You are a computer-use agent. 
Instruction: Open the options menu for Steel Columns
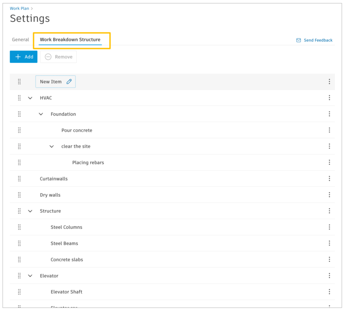point(329,227)
